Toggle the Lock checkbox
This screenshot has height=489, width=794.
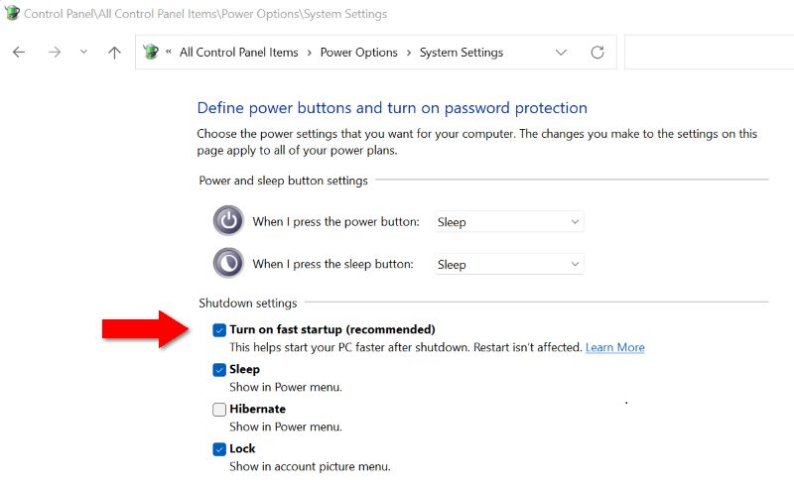219,449
